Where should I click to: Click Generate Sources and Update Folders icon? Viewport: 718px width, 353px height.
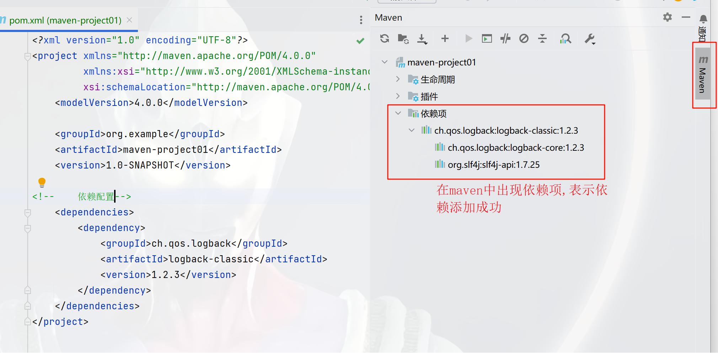click(x=403, y=38)
